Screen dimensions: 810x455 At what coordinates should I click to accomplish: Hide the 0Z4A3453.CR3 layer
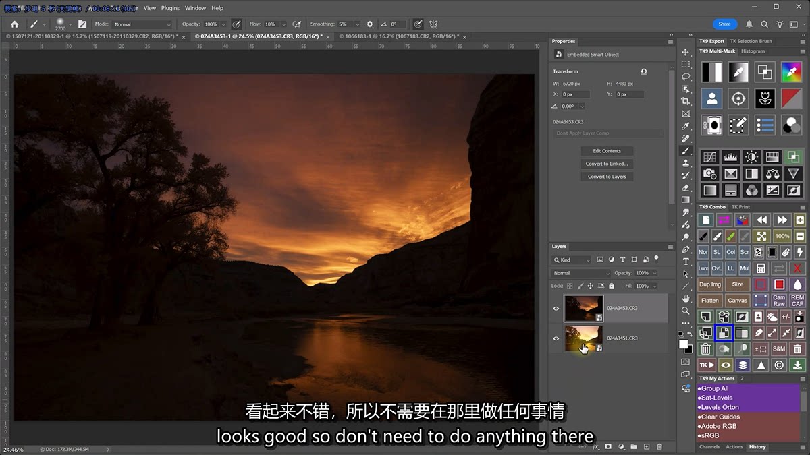[x=556, y=309]
